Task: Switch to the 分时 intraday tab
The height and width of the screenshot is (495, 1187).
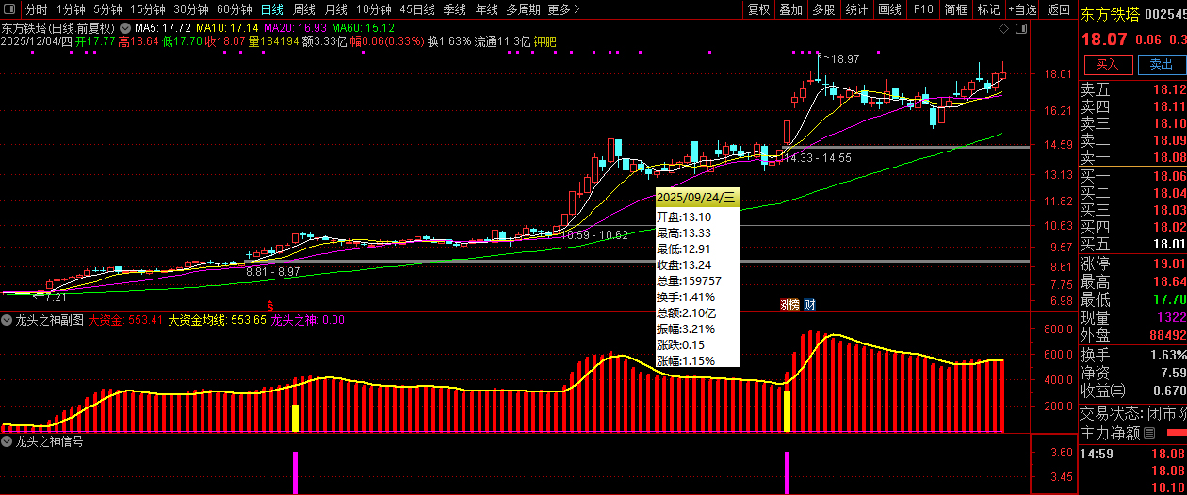Action: (36, 9)
